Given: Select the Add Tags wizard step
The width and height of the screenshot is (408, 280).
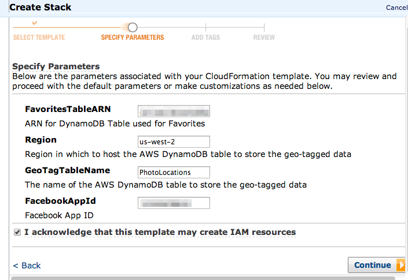Looking at the screenshot, I should (x=205, y=38).
